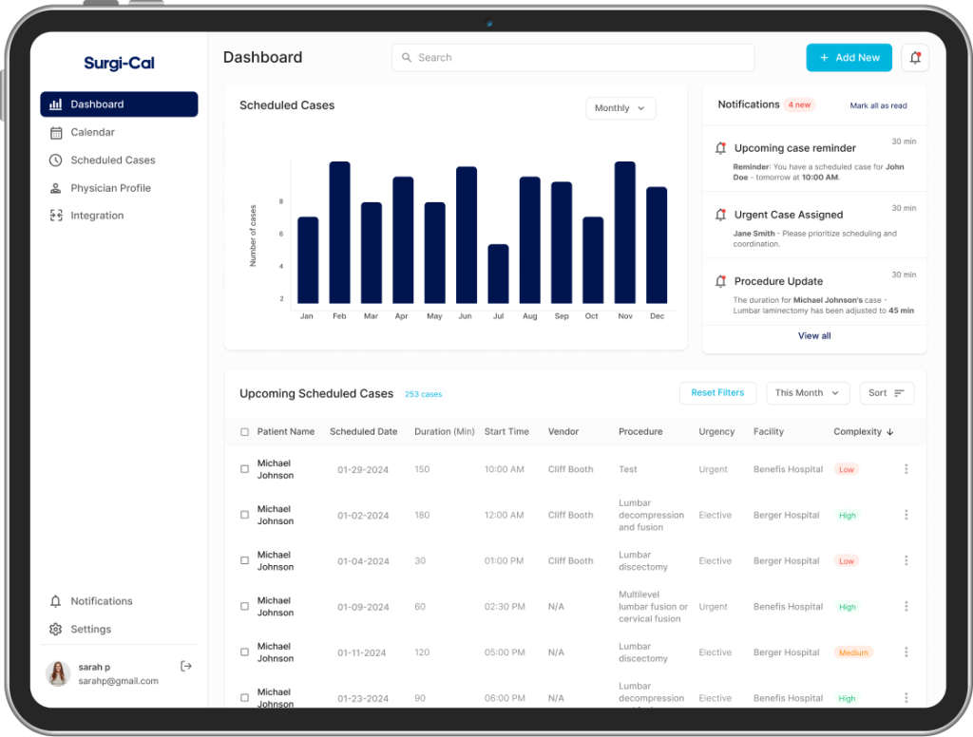This screenshot has width=973, height=737.
Task: Open the Monthly chart period dropdown
Action: point(620,108)
